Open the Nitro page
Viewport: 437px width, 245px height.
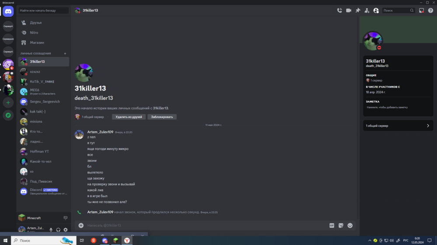43,33
